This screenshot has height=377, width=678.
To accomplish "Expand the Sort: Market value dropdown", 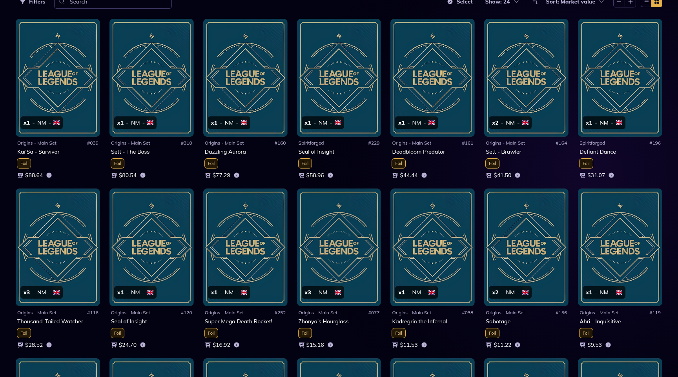I will tap(574, 2).
